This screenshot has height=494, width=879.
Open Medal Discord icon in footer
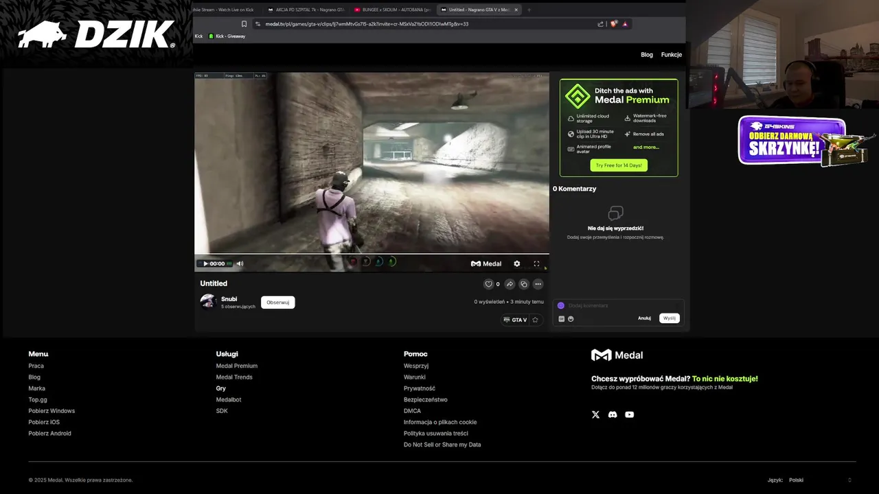[613, 414]
